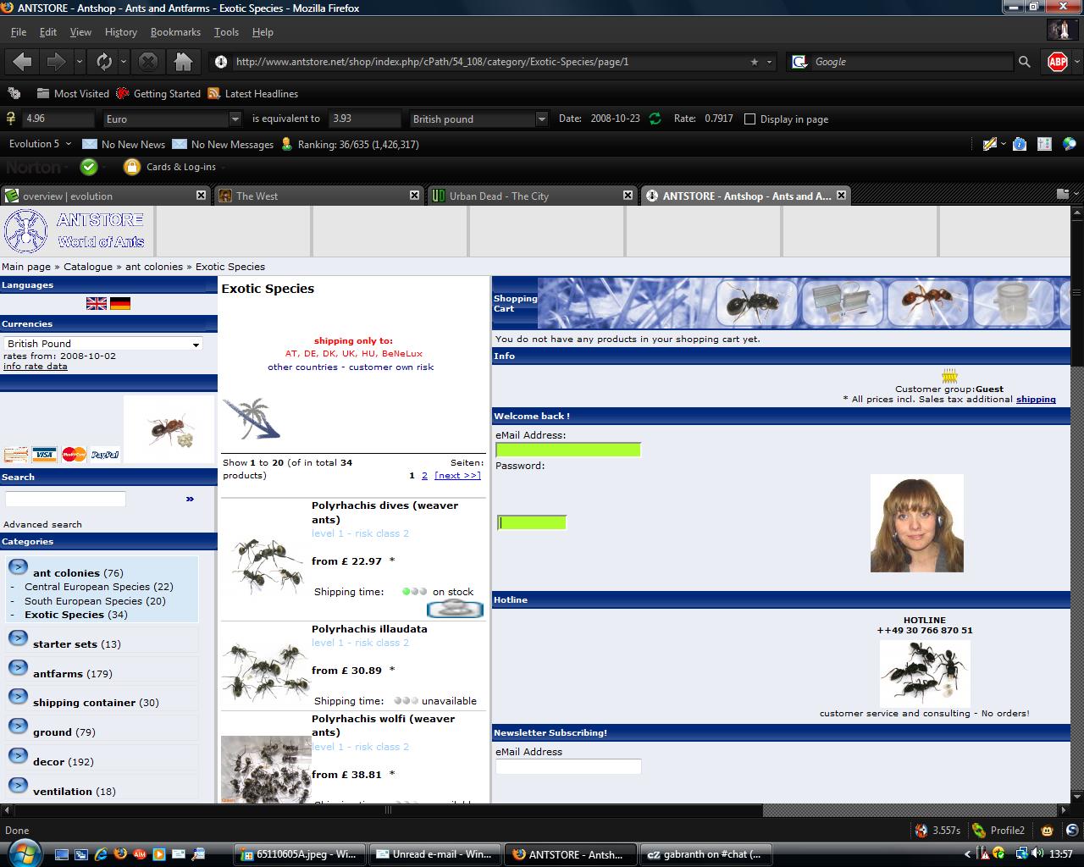Expand the starter sets category
This screenshot has height=867, width=1084.
pos(18,638)
